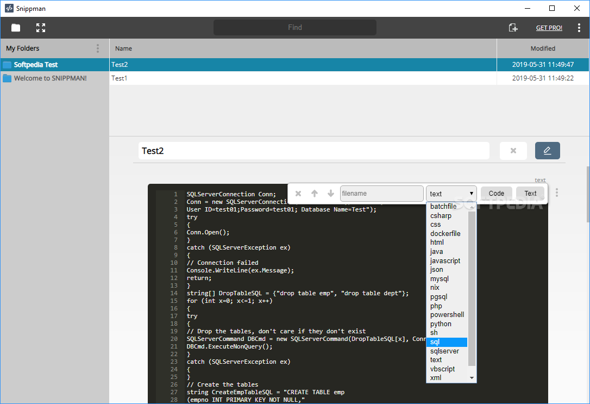Click the language list scrollbar thumb
The image size is (590, 404).
(472, 288)
